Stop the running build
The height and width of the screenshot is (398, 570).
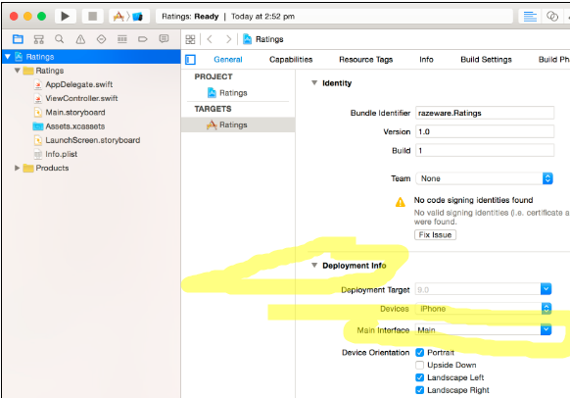93,17
